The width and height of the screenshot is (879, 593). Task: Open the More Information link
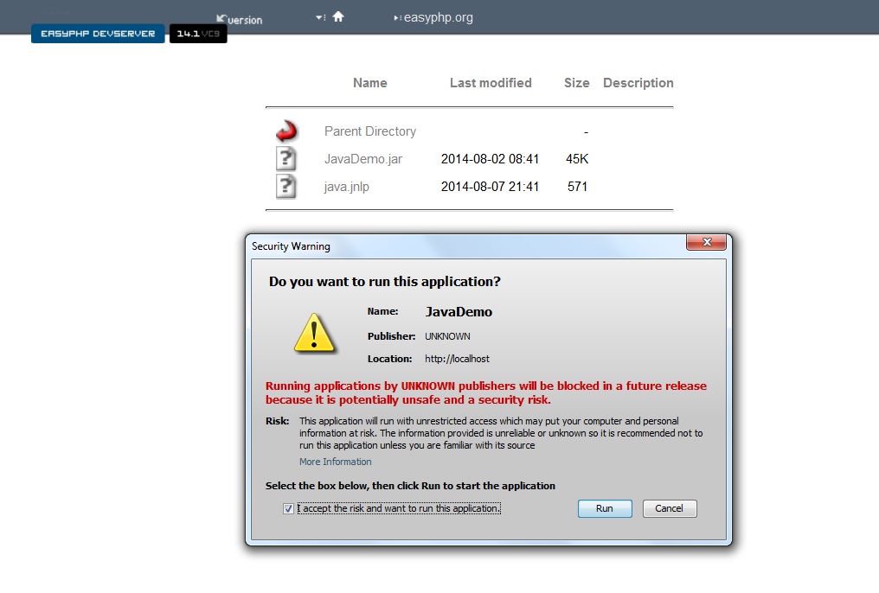[335, 462]
